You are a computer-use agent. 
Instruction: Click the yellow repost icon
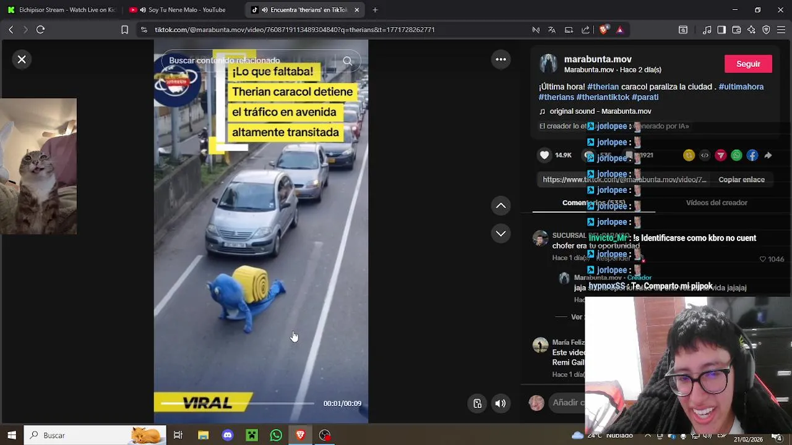click(689, 156)
